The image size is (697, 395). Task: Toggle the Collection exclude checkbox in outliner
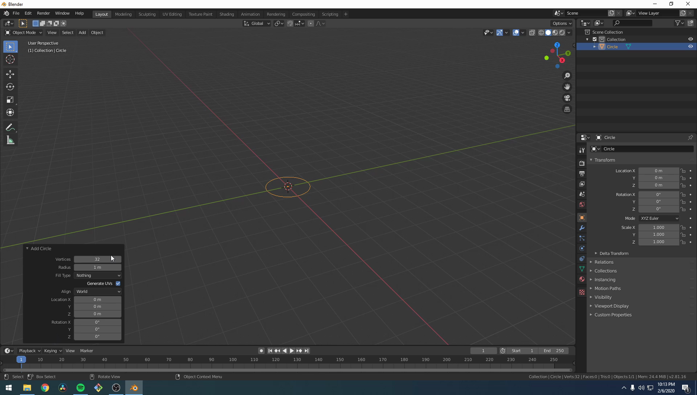(595, 39)
